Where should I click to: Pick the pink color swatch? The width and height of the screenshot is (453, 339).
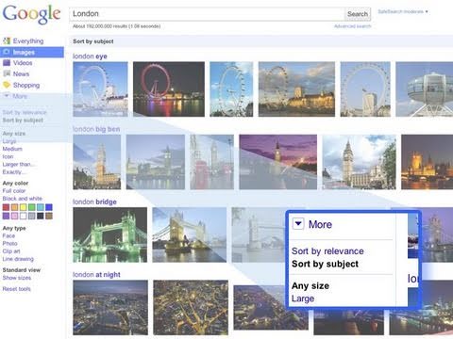(14, 216)
